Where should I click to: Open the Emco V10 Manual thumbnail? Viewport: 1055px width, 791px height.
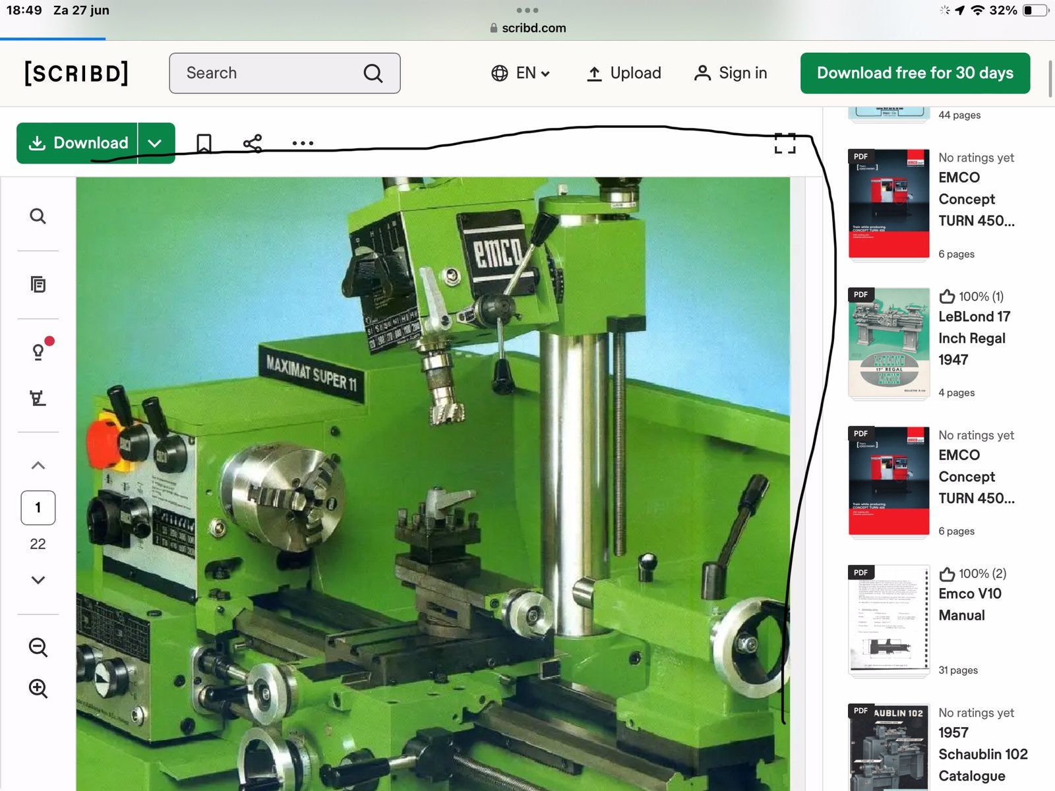tap(888, 621)
